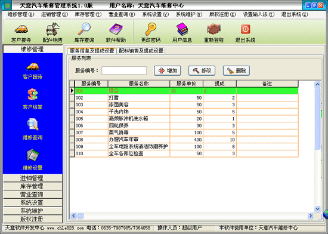Switch to 配料销售及提成设置 tab
The height and width of the screenshot is (234, 328).
click(x=141, y=51)
